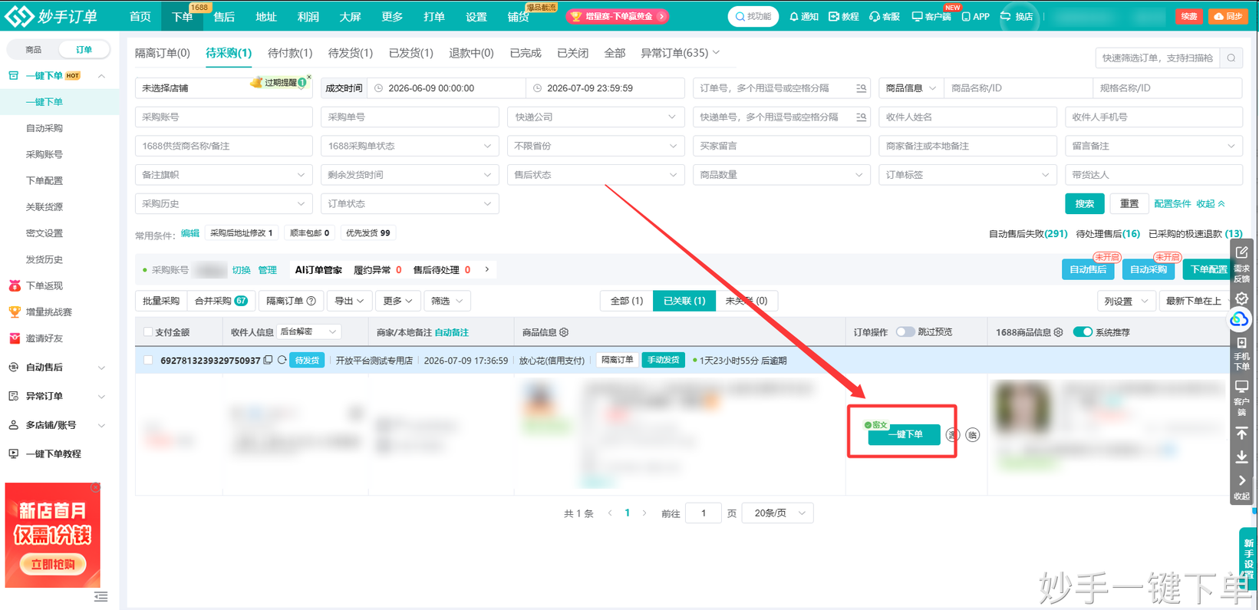Tick the select-all checkbox beside 支付金额
This screenshot has width=1259, height=610.
pyautogui.click(x=148, y=332)
